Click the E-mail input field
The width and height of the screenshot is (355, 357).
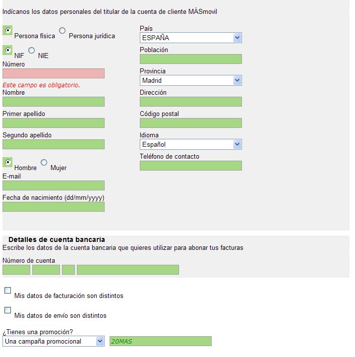[54, 185]
